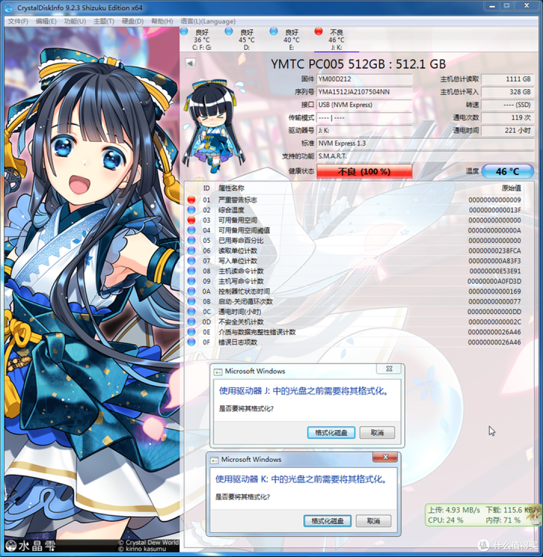Click raw value 000000000A83F3

tap(494, 261)
